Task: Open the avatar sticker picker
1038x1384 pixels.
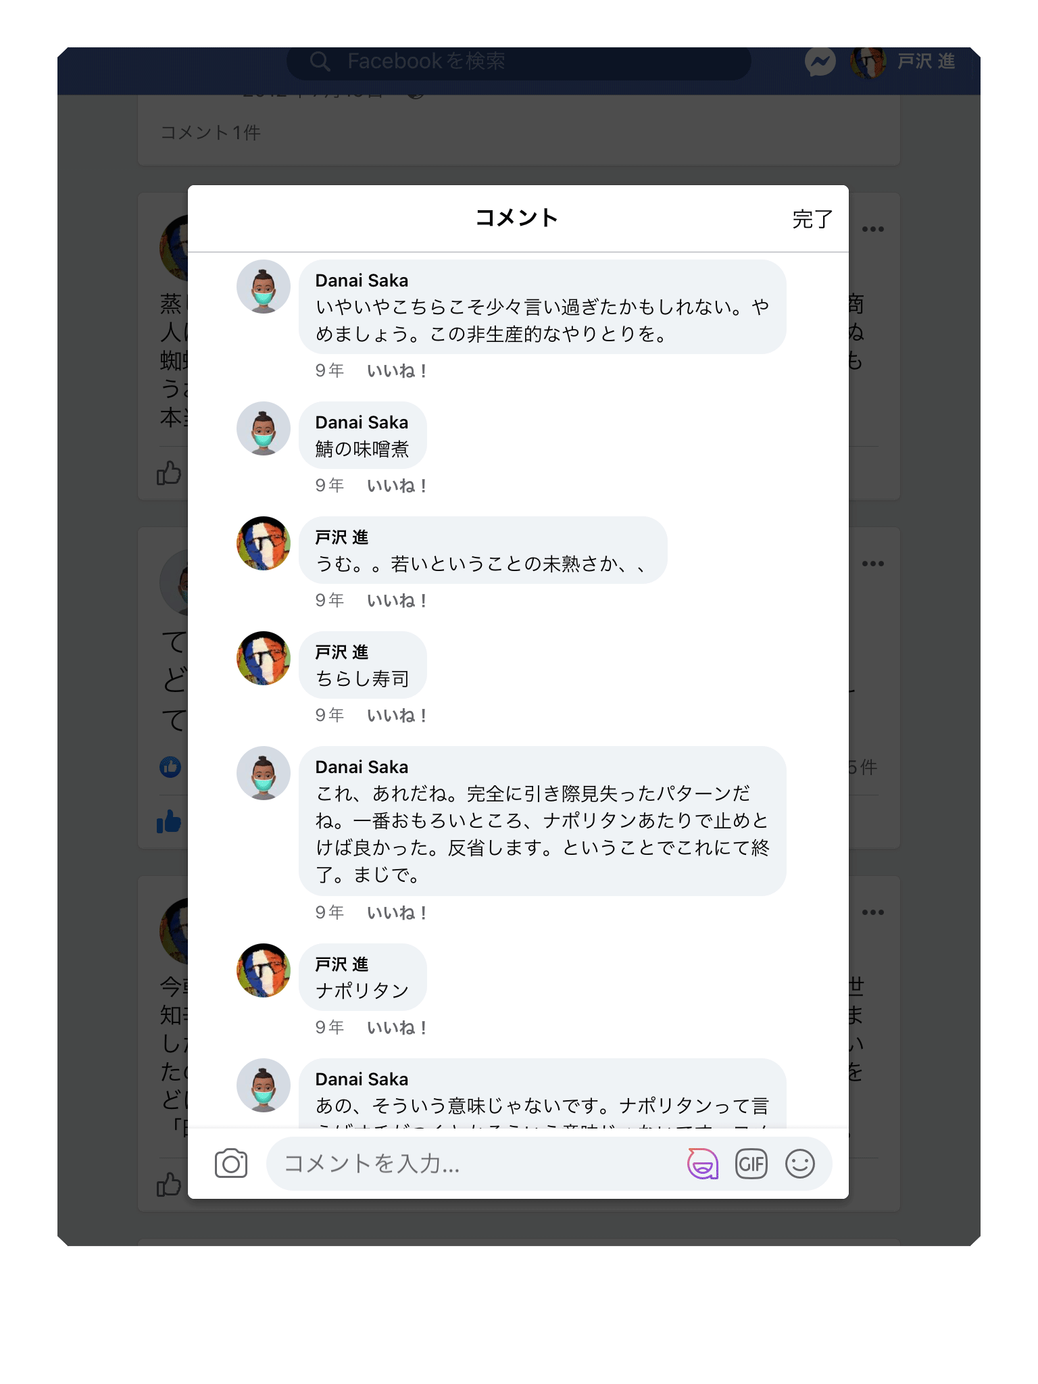Action: (x=703, y=1164)
